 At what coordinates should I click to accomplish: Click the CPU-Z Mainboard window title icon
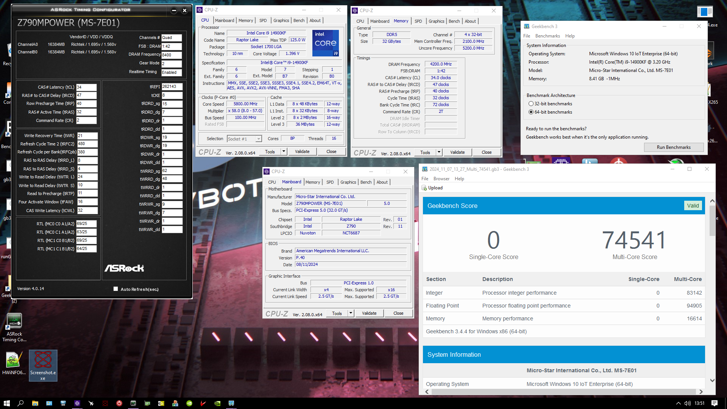[267, 172]
